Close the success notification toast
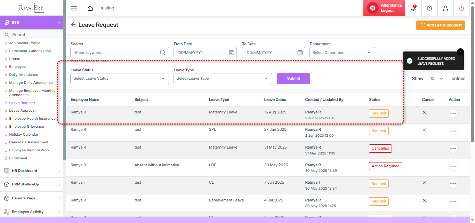The image size is (475, 223). click(460, 52)
